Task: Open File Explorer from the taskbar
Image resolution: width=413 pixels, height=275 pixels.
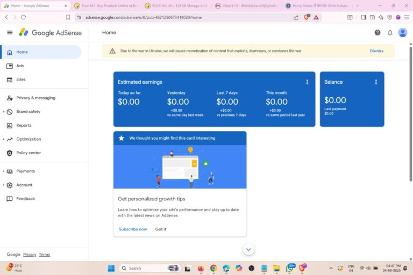Action: coord(276,268)
